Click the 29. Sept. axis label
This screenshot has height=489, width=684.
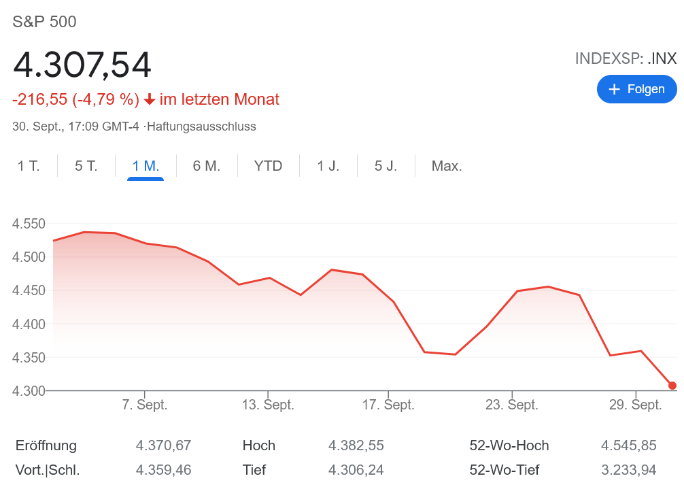point(636,405)
